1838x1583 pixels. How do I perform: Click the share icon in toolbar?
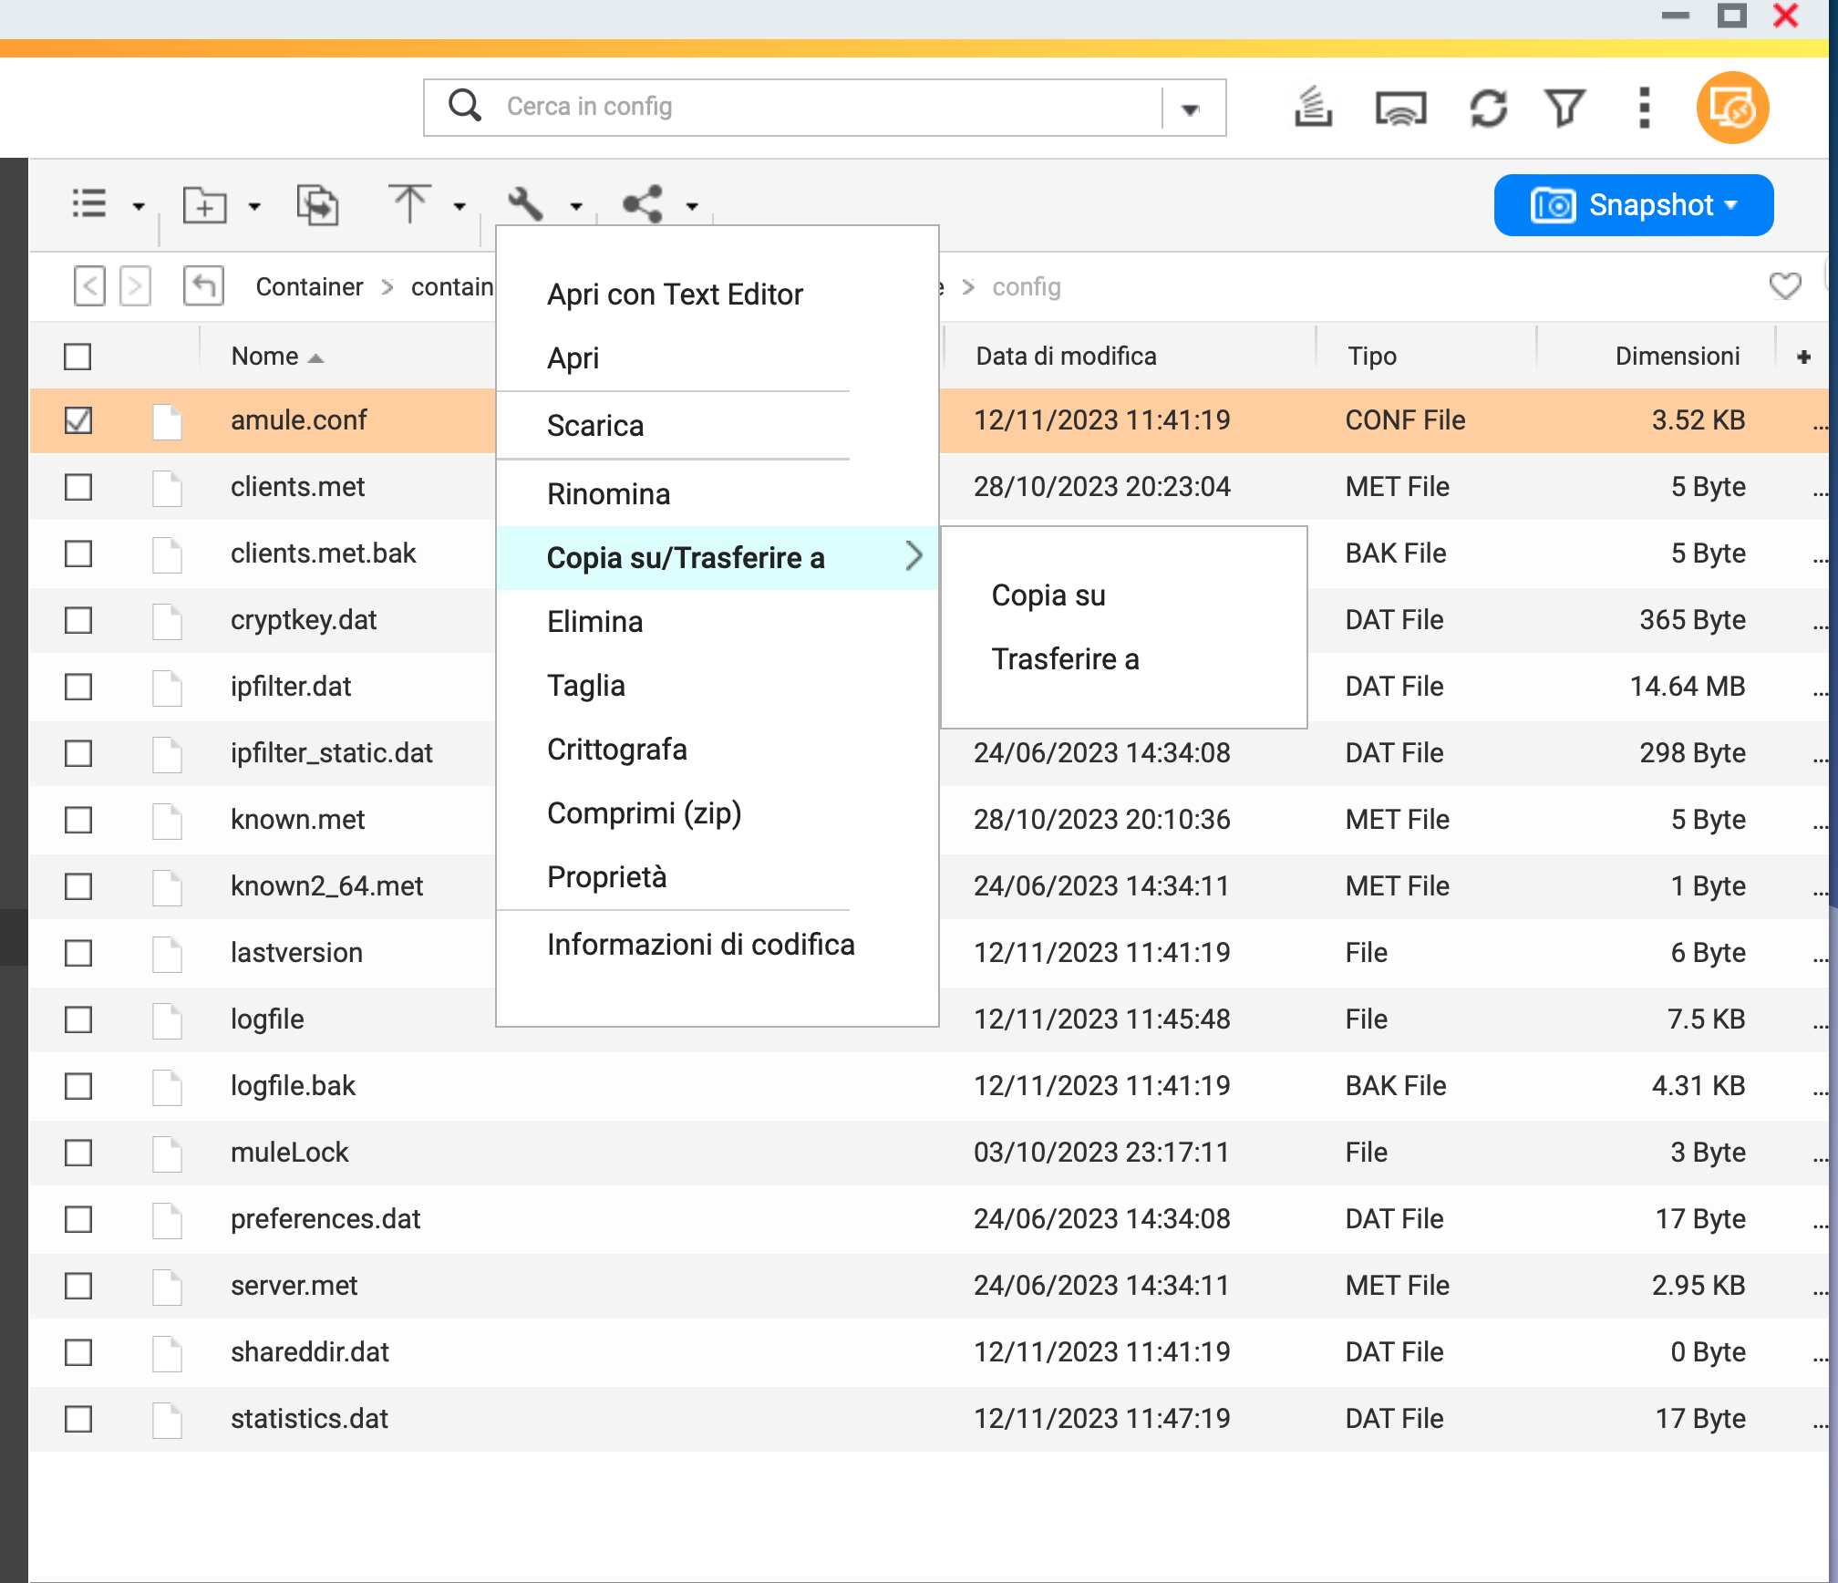tap(643, 205)
